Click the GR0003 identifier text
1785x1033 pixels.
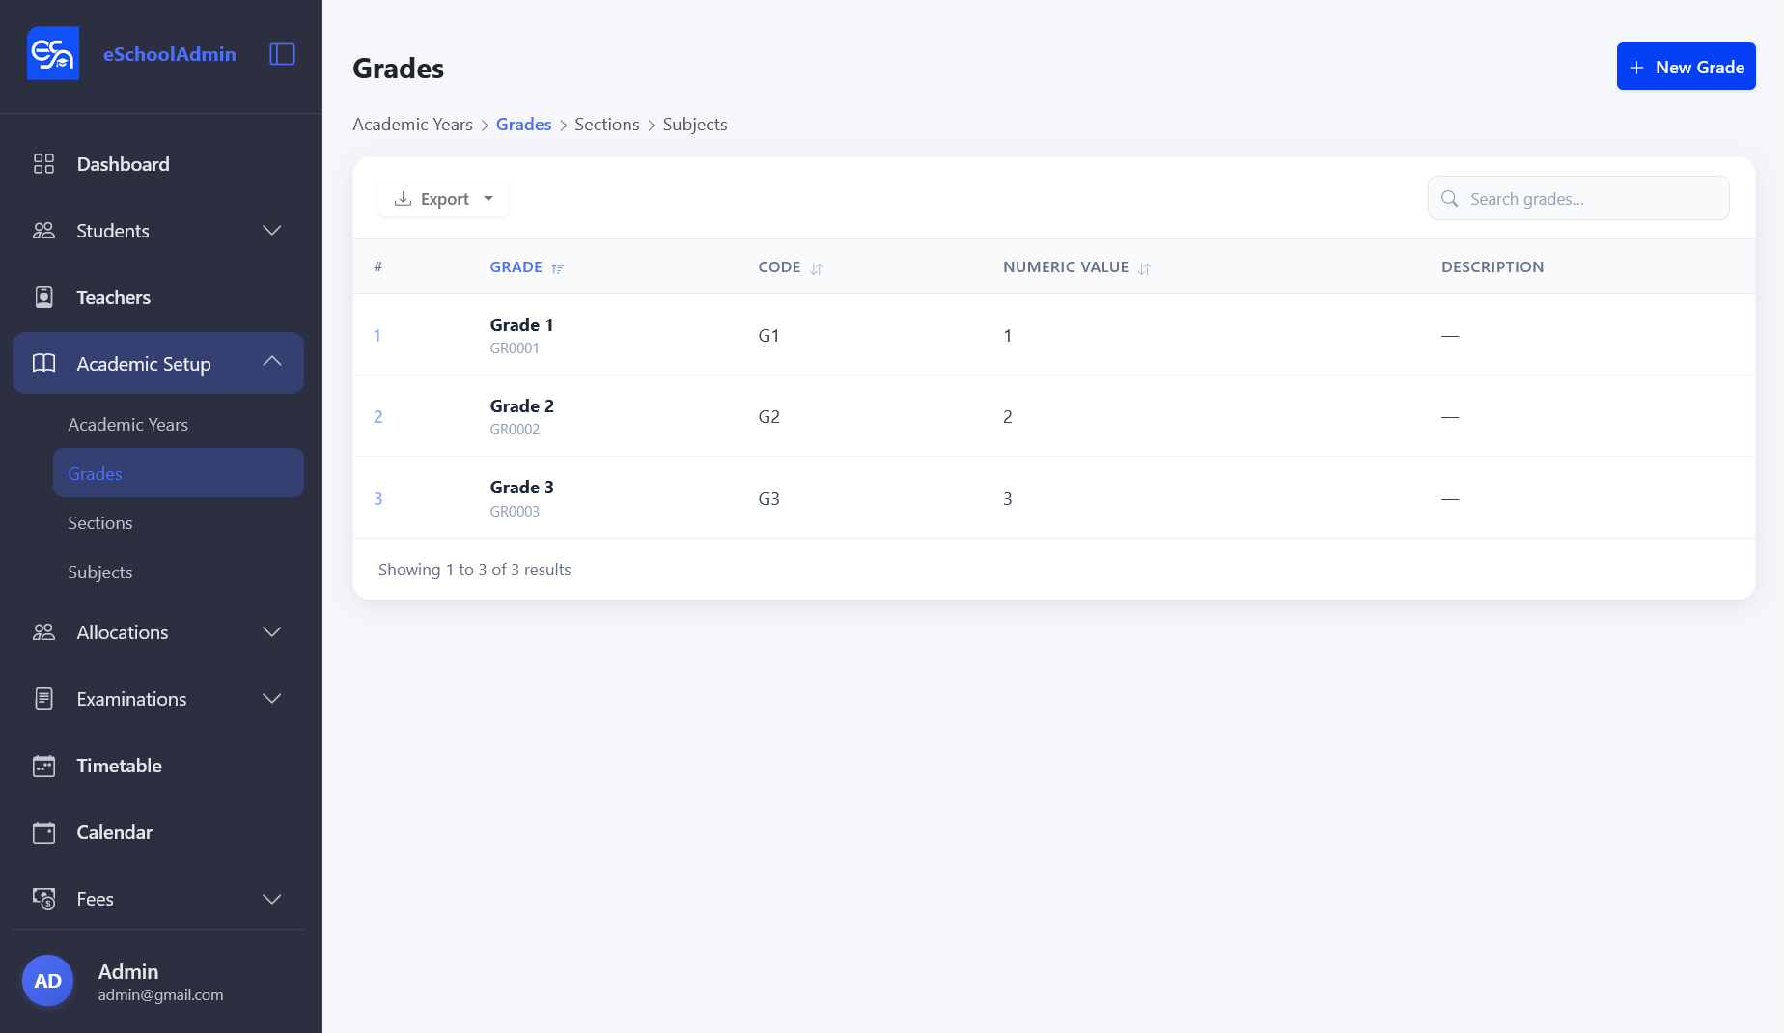tap(515, 512)
